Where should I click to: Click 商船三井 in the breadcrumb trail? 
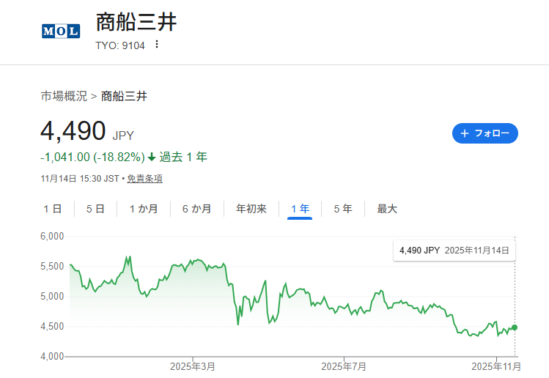point(124,96)
